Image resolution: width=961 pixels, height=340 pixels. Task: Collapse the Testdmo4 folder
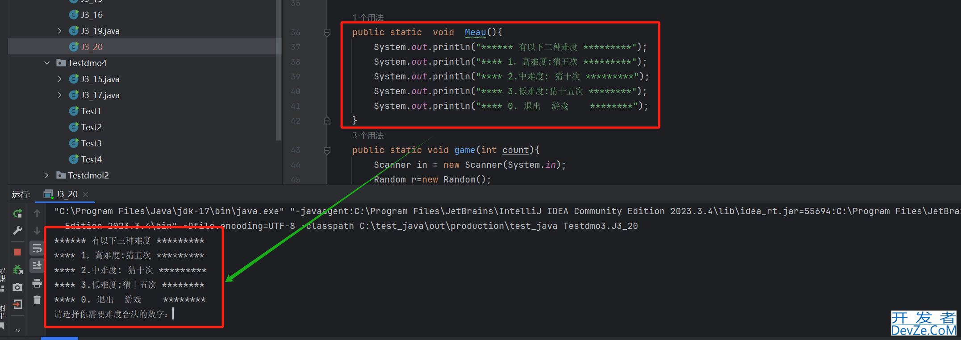47,63
